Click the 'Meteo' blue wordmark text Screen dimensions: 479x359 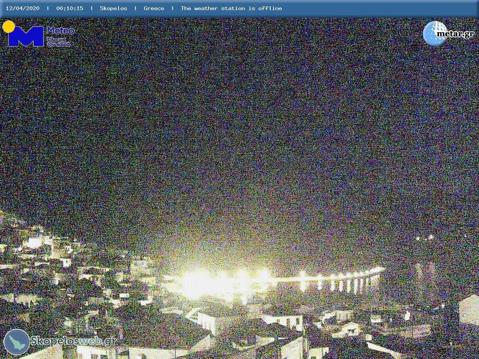click(x=60, y=31)
